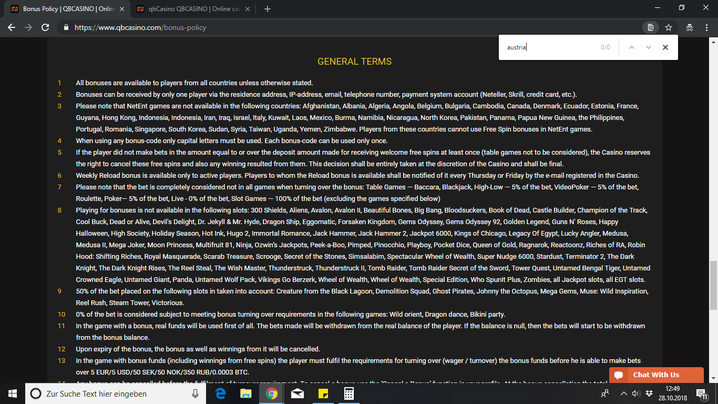Click the Chat With Us button

656,375
